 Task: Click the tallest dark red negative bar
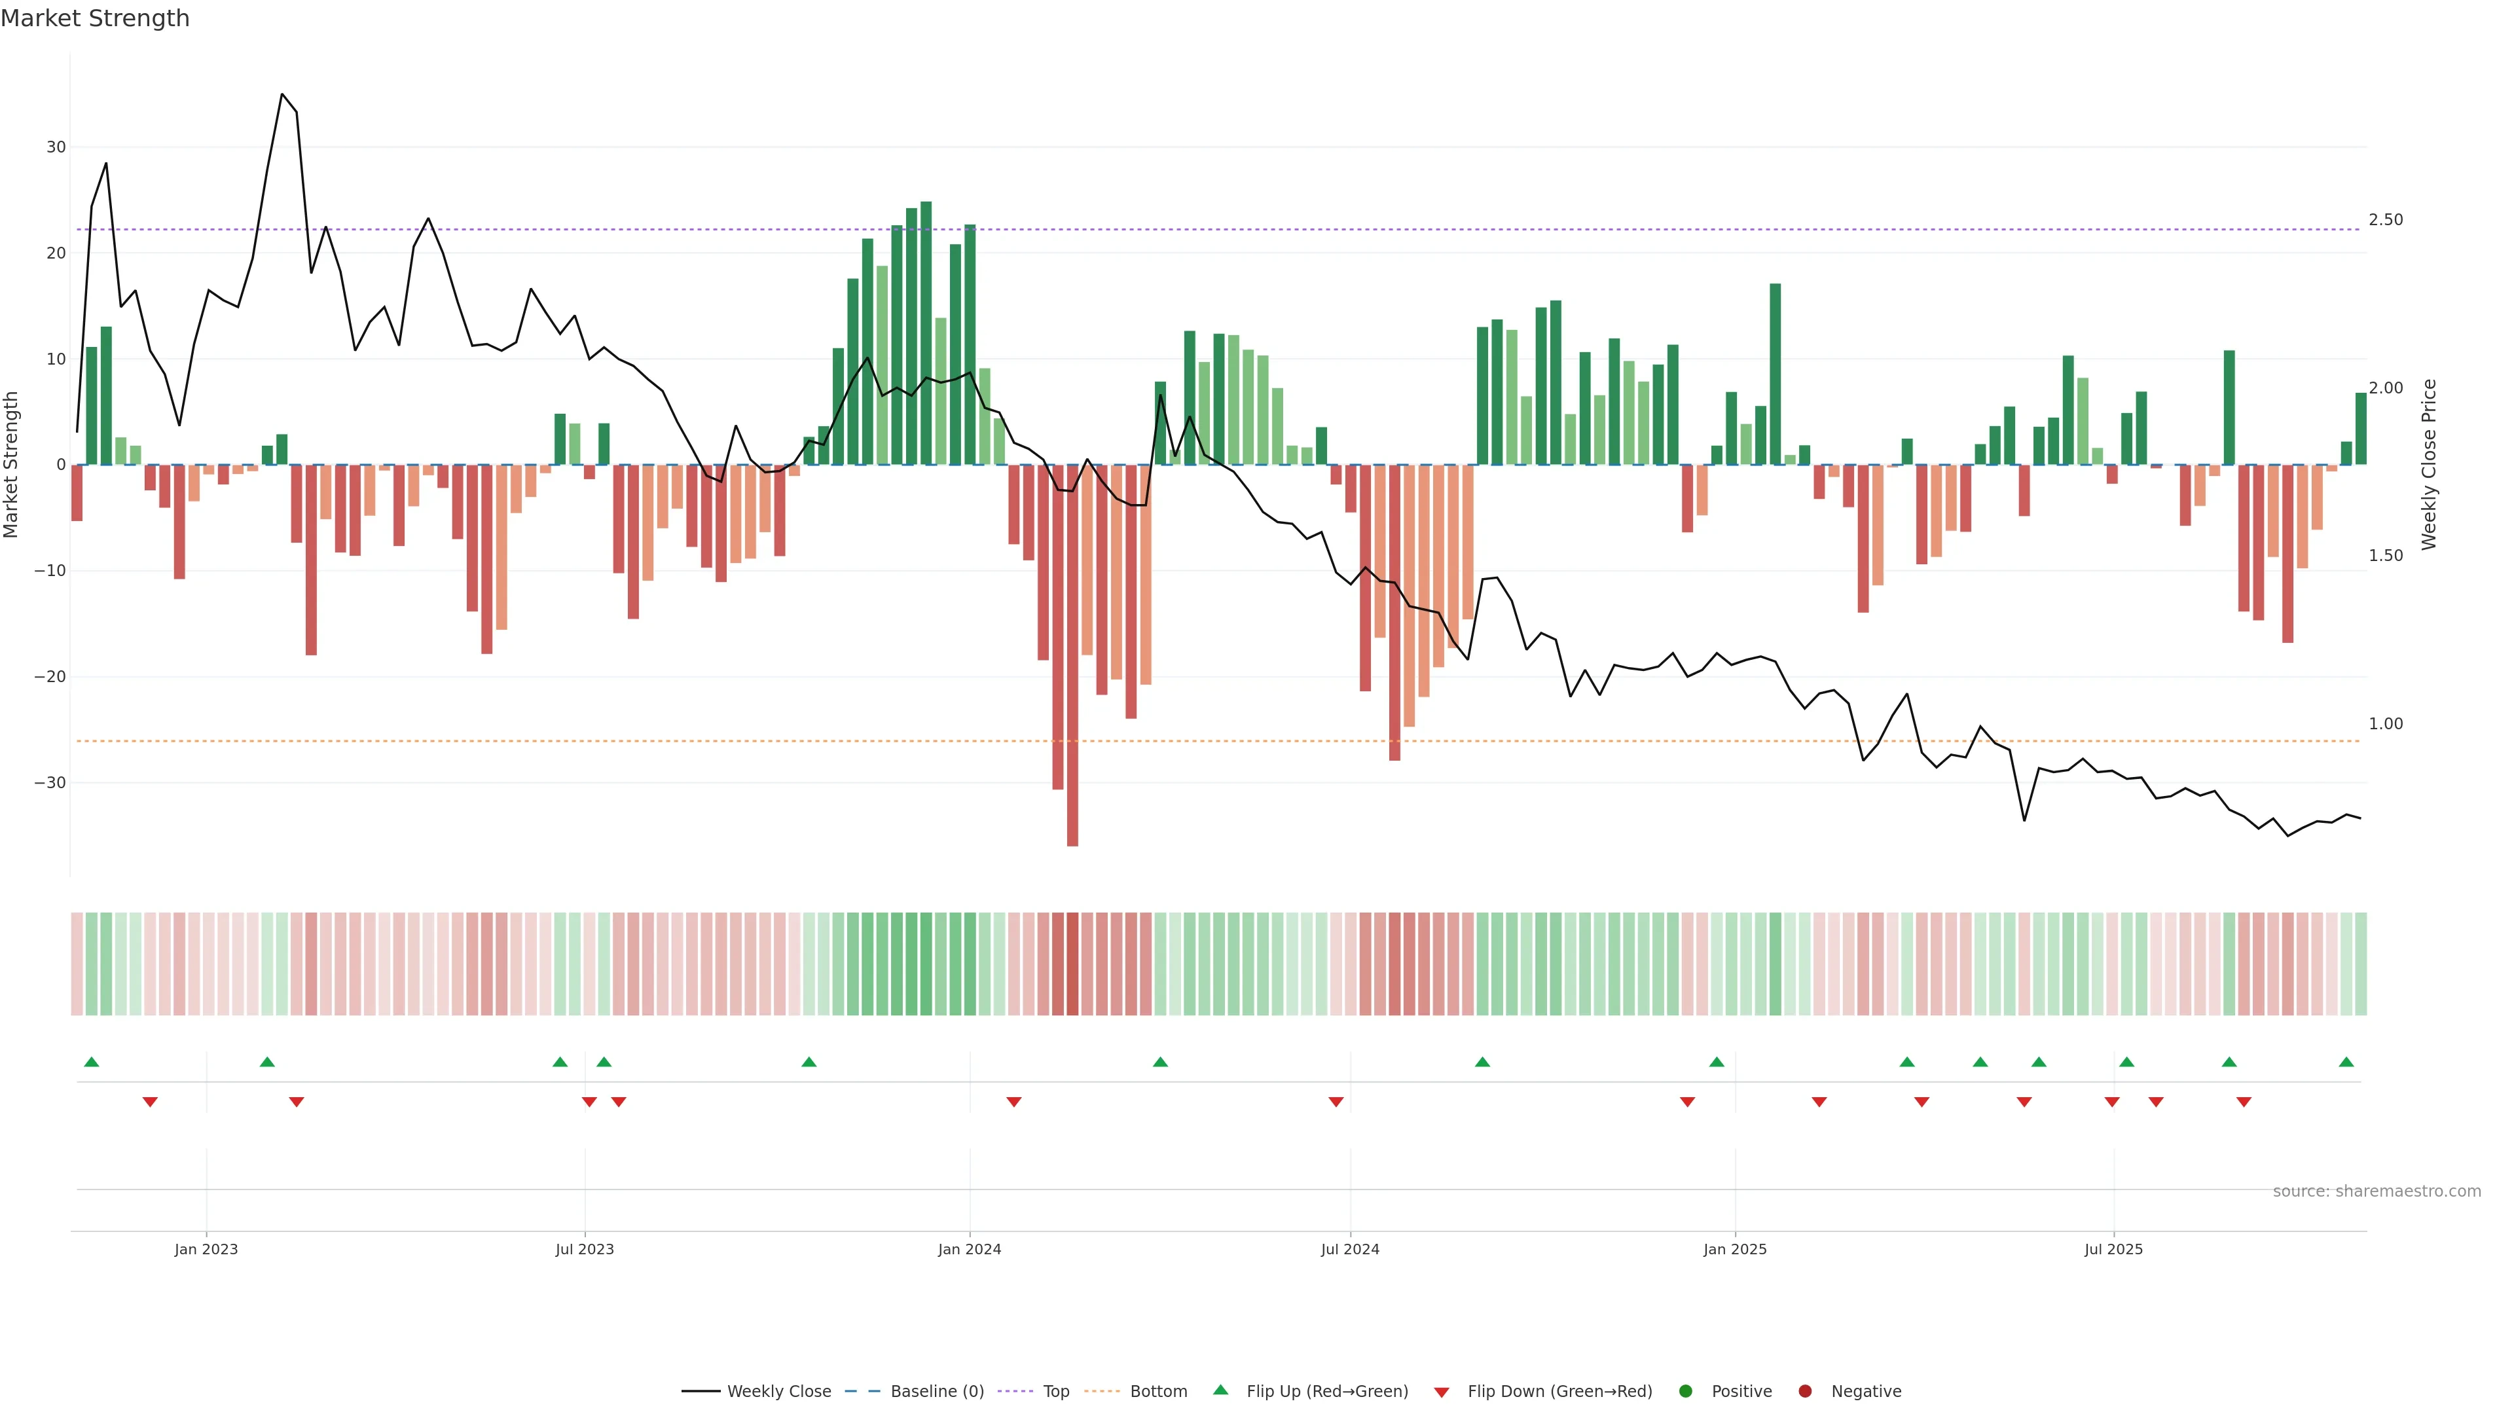click(1072, 683)
